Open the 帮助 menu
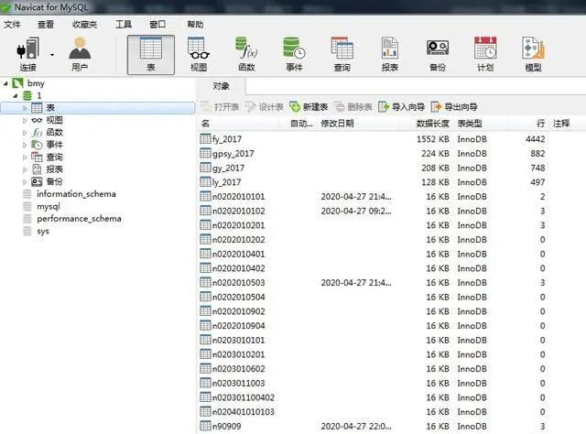Viewport: 586px width, 434px height. 195,25
